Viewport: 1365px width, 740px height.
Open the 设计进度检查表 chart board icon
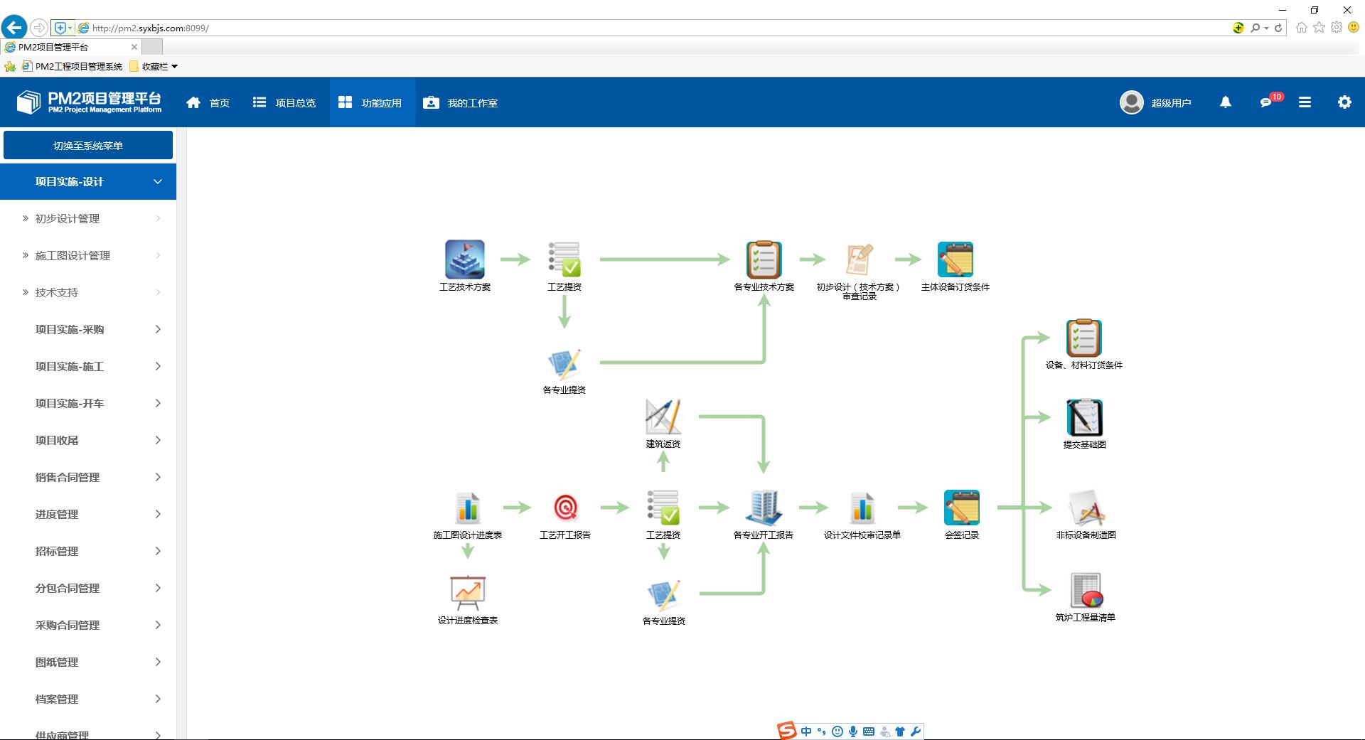(467, 593)
